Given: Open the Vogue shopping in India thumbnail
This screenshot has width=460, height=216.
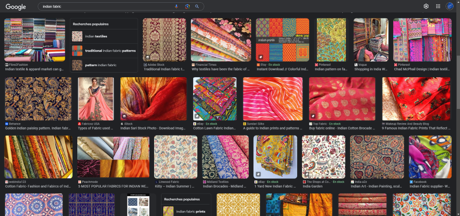Looking at the screenshot, I should [x=371, y=40].
